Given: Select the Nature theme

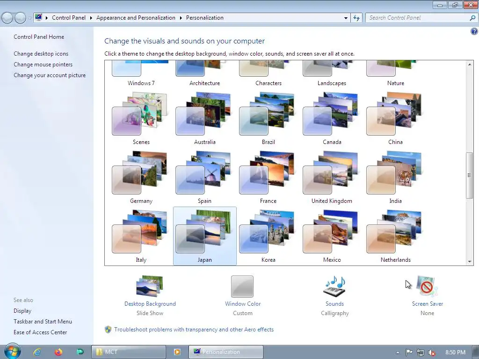Looking at the screenshot, I should [395, 74].
